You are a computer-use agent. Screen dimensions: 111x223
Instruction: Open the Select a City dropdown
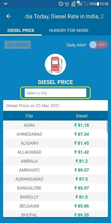click(55, 93)
